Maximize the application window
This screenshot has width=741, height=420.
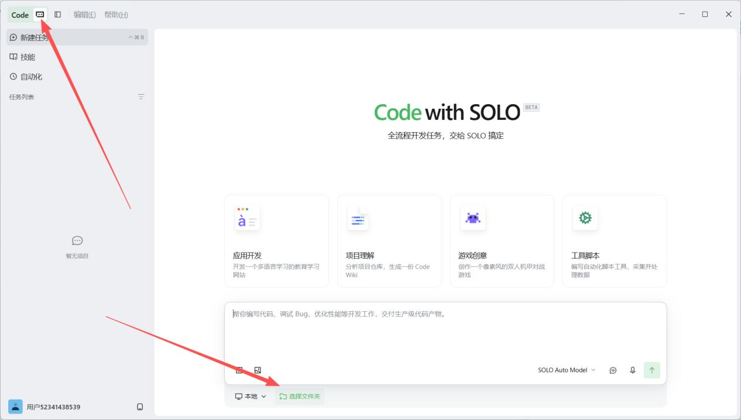coord(705,15)
